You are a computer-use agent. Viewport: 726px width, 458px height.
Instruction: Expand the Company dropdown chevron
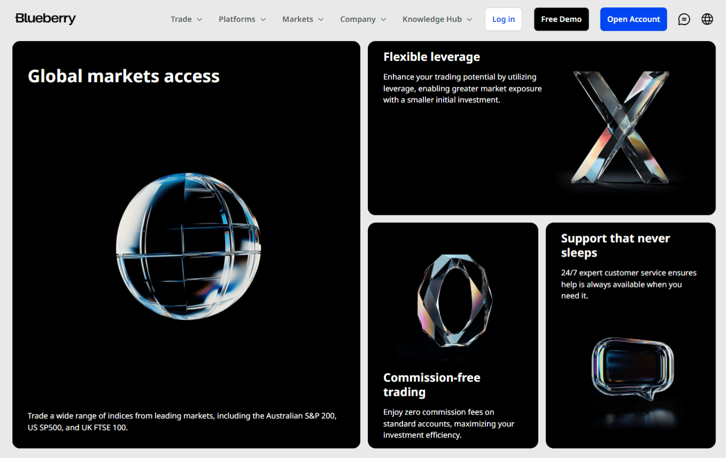(x=383, y=19)
